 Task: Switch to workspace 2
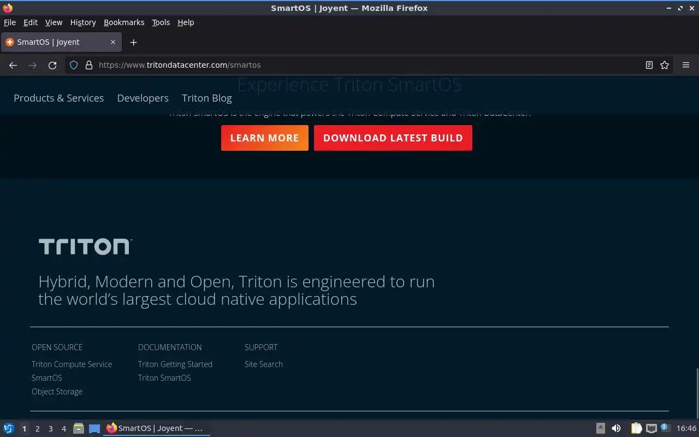[37, 429]
